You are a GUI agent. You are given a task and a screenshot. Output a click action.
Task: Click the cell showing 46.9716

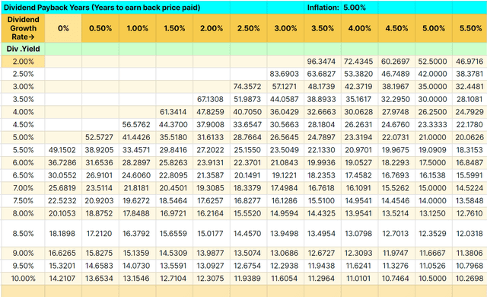point(470,62)
